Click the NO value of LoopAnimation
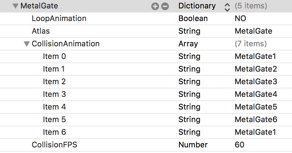Screen dimensions: 292x153 (240, 19)
